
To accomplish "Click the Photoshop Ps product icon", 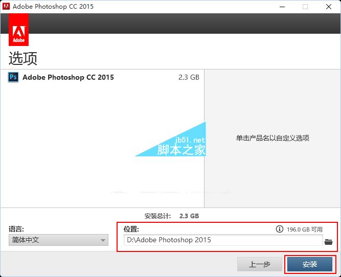I will pos(13,77).
